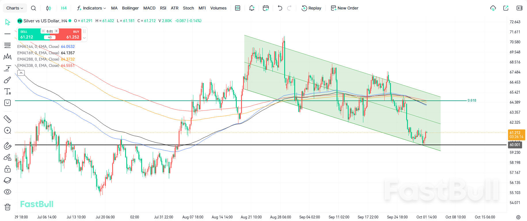Save chart to cloud
This screenshot has width=527, height=221.
click(493, 8)
